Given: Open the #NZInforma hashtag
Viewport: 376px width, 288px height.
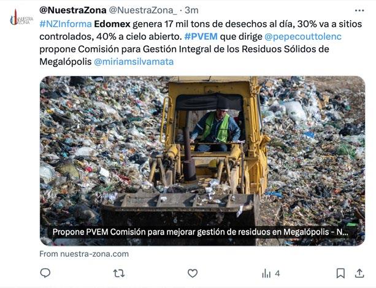Looking at the screenshot, I should click(66, 24).
